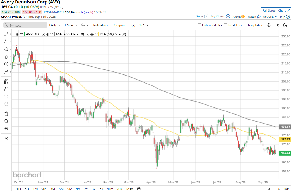
Task: Open the Help question mark icon
Action: tap(288, 17)
